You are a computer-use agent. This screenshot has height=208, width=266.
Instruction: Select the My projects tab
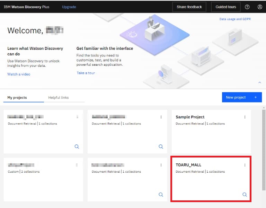click(x=17, y=98)
